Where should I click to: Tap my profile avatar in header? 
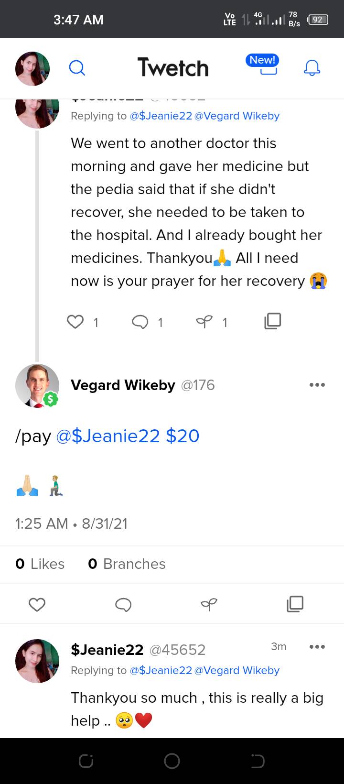click(x=32, y=68)
